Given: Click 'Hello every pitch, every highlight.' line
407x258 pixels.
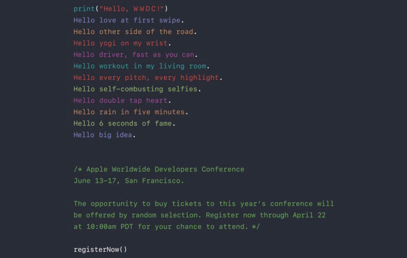Looking at the screenshot, I should coord(148,78).
